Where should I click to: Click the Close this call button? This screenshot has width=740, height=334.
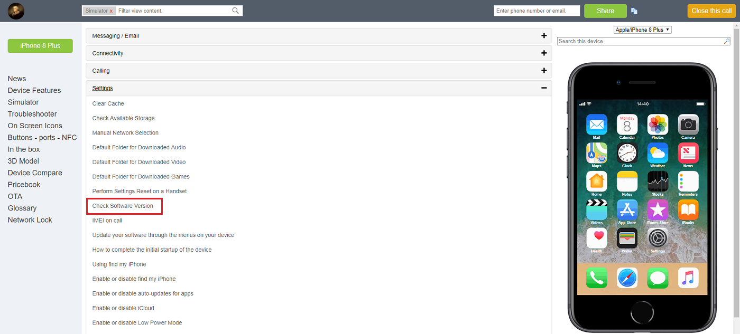click(x=711, y=11)
